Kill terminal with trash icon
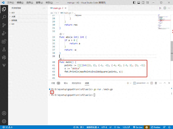This screenshot has height=129, width=173. 156,83
